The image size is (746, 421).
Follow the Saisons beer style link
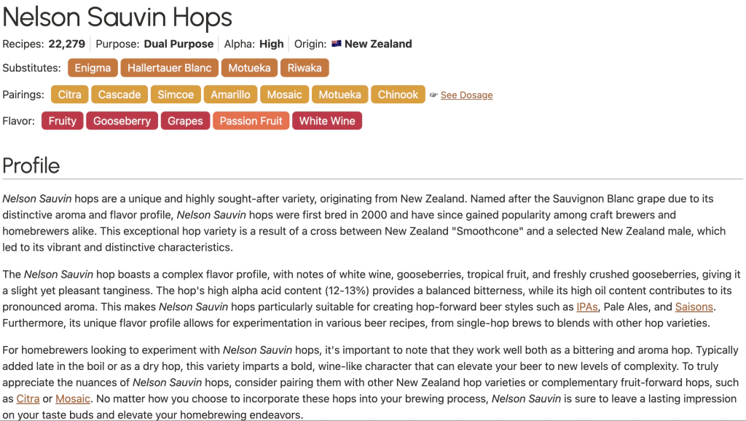pos(694,307)
